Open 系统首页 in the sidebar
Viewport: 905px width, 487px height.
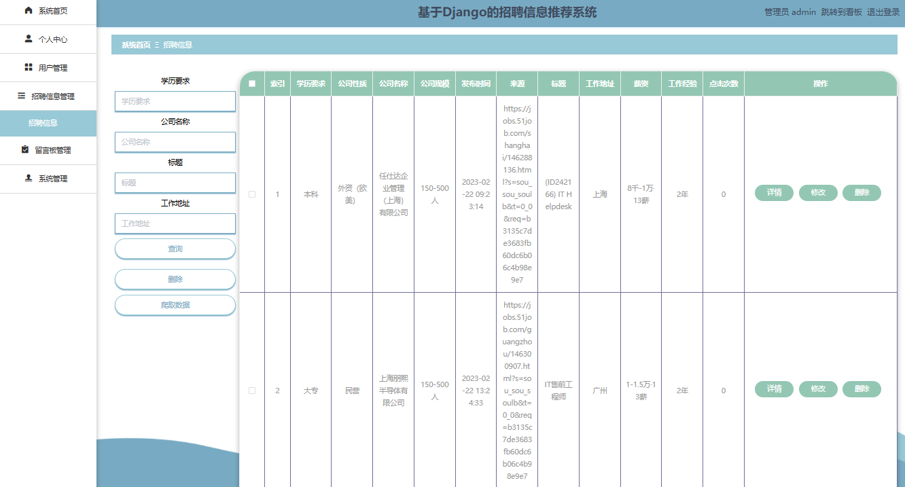click(x=48, y=12)
